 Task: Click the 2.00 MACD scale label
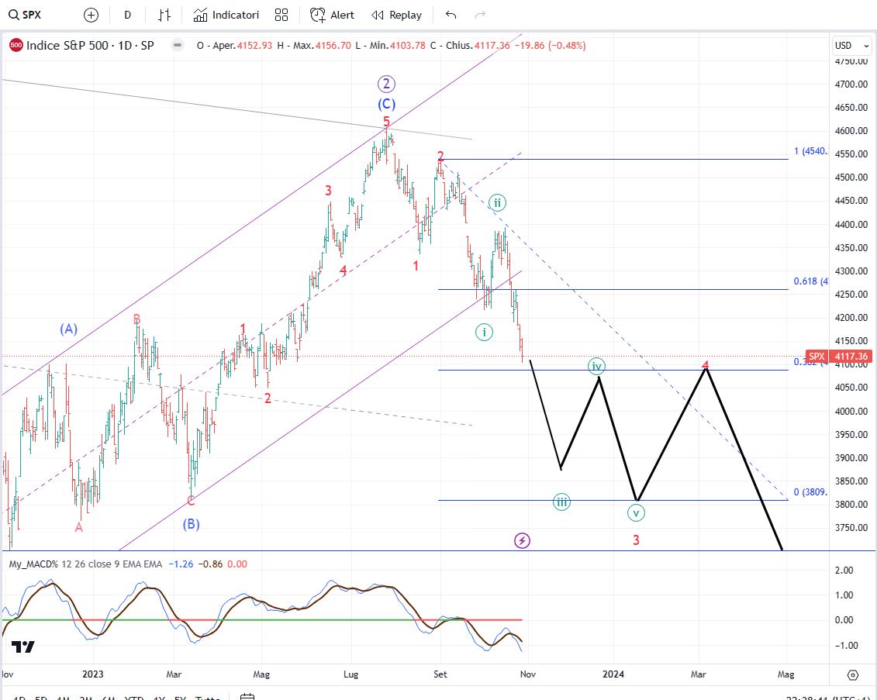click(x=844, y=571)
